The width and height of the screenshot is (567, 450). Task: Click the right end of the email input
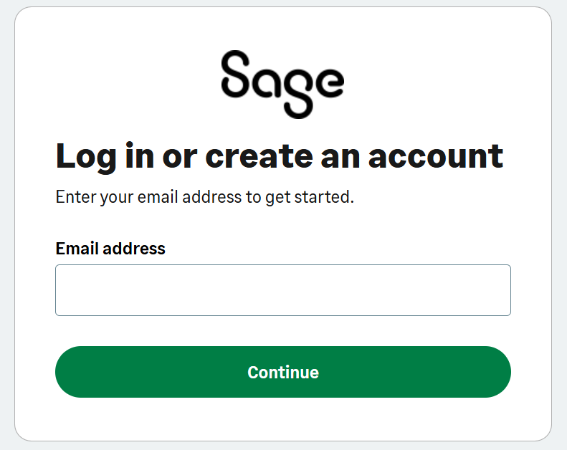[x=495, y=290]
